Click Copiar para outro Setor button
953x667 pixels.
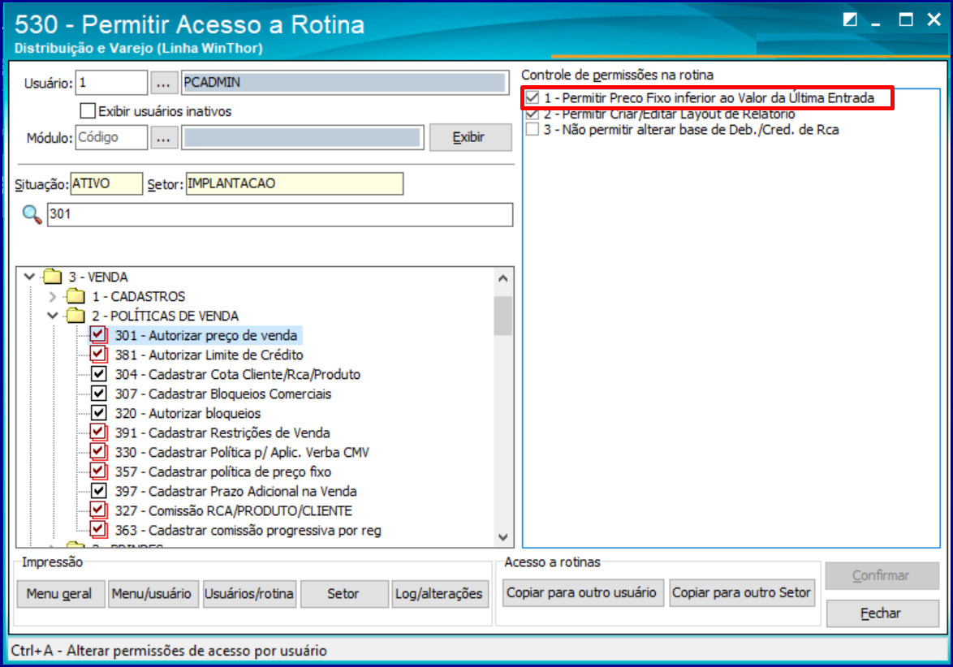[x=742, y=592]
